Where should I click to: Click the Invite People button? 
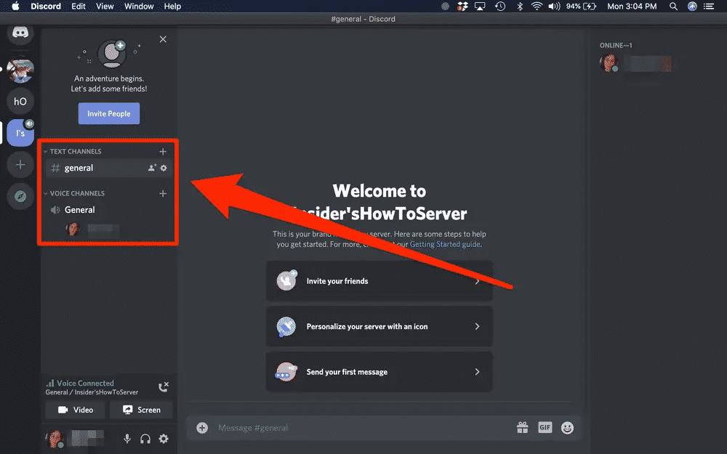tap(108, 113)
